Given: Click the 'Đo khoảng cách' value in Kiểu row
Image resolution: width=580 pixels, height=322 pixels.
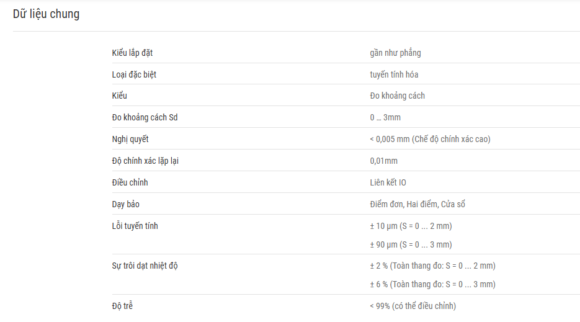Looking at the screenshot, I should pos(397,96).
